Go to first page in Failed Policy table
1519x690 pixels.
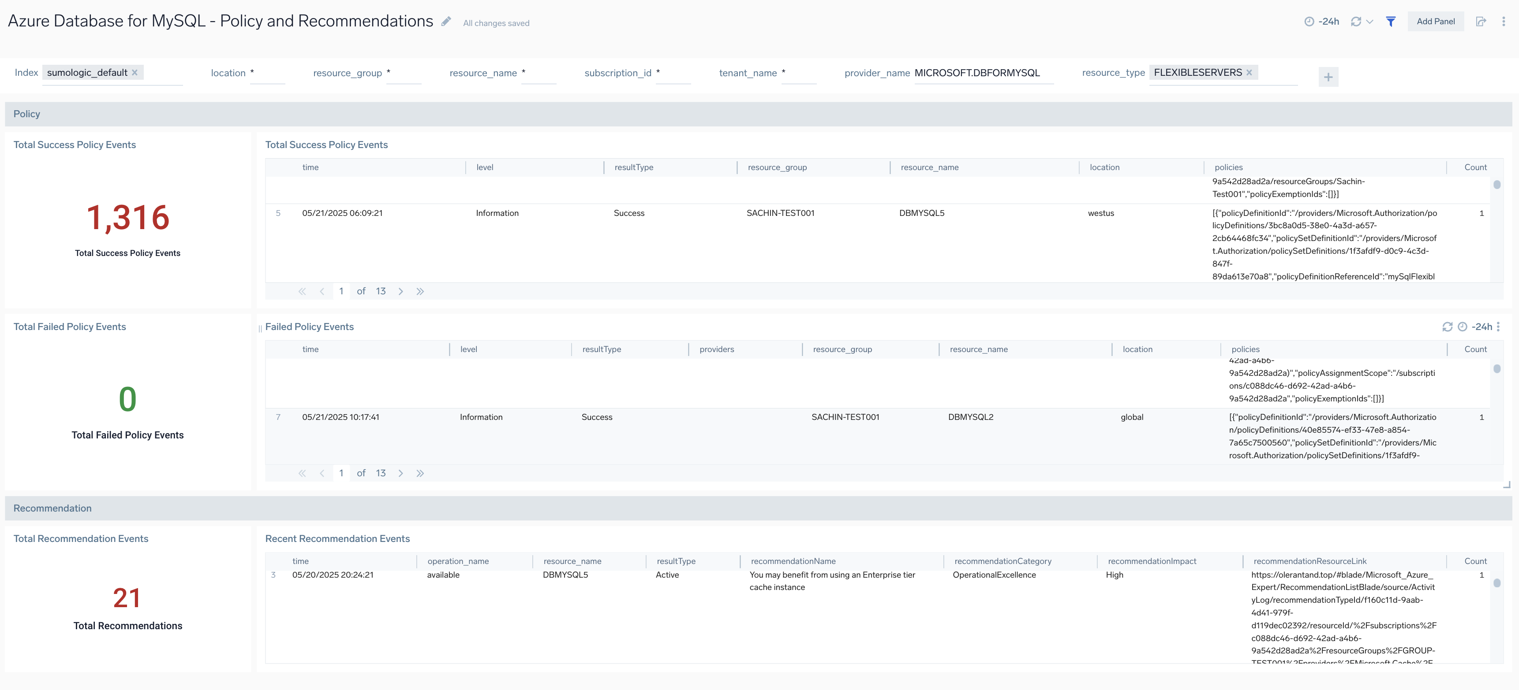click(x=302, y=474)
